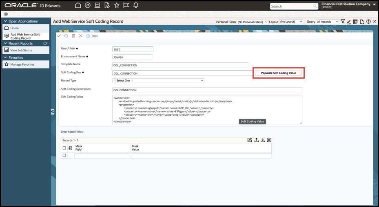The height and width of the screenshot is (207, 379).
Task: Open View Job Status report
Action: [x=26, y=50]
